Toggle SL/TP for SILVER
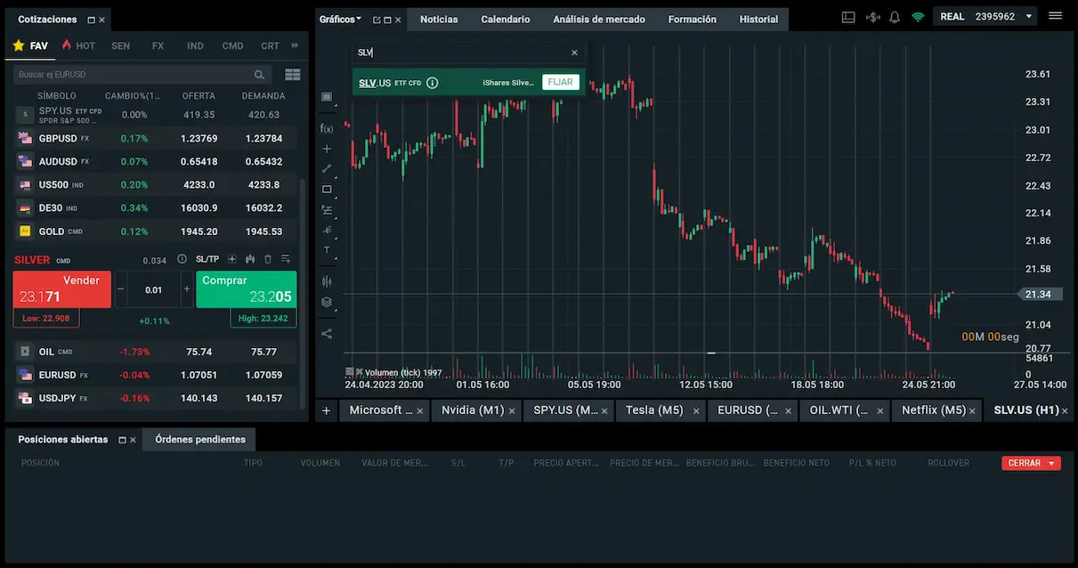This screenshot has height=568, width=1078. pyautogui.click(x=207, y=259)
